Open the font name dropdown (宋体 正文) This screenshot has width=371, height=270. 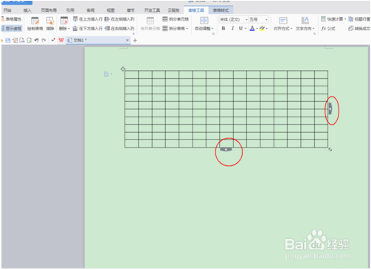(x=234, y=19)
